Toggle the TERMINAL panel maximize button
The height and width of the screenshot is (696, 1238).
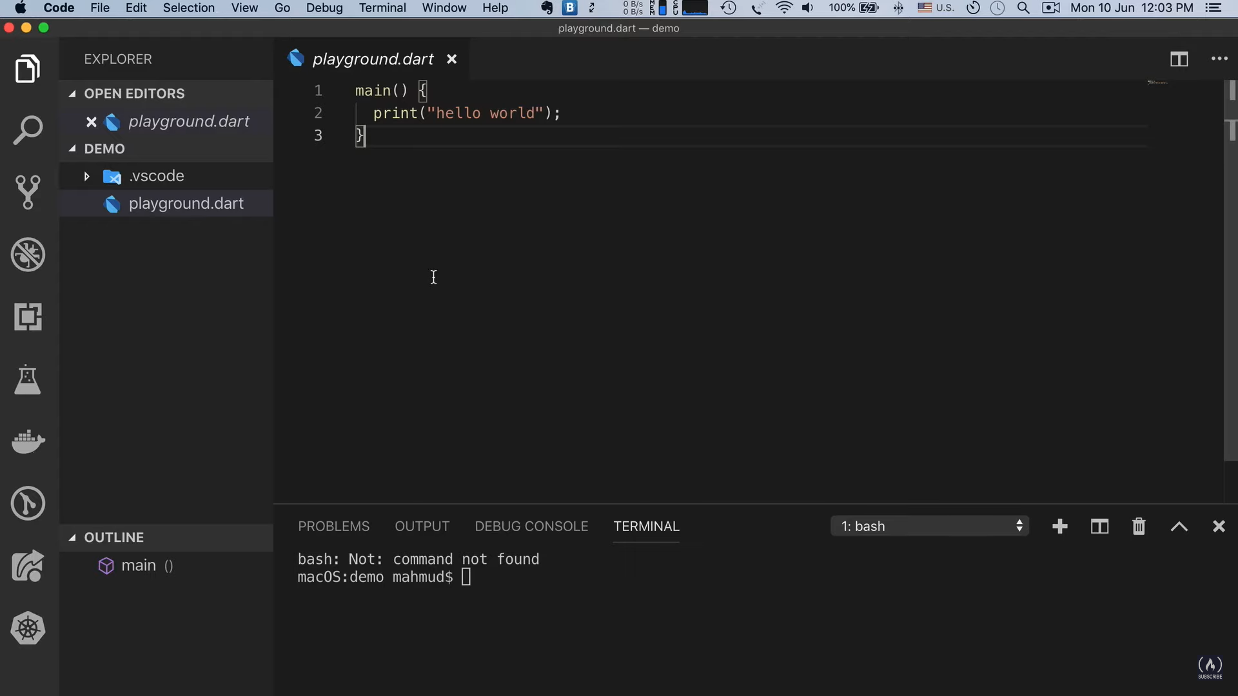pos(1180,526)
